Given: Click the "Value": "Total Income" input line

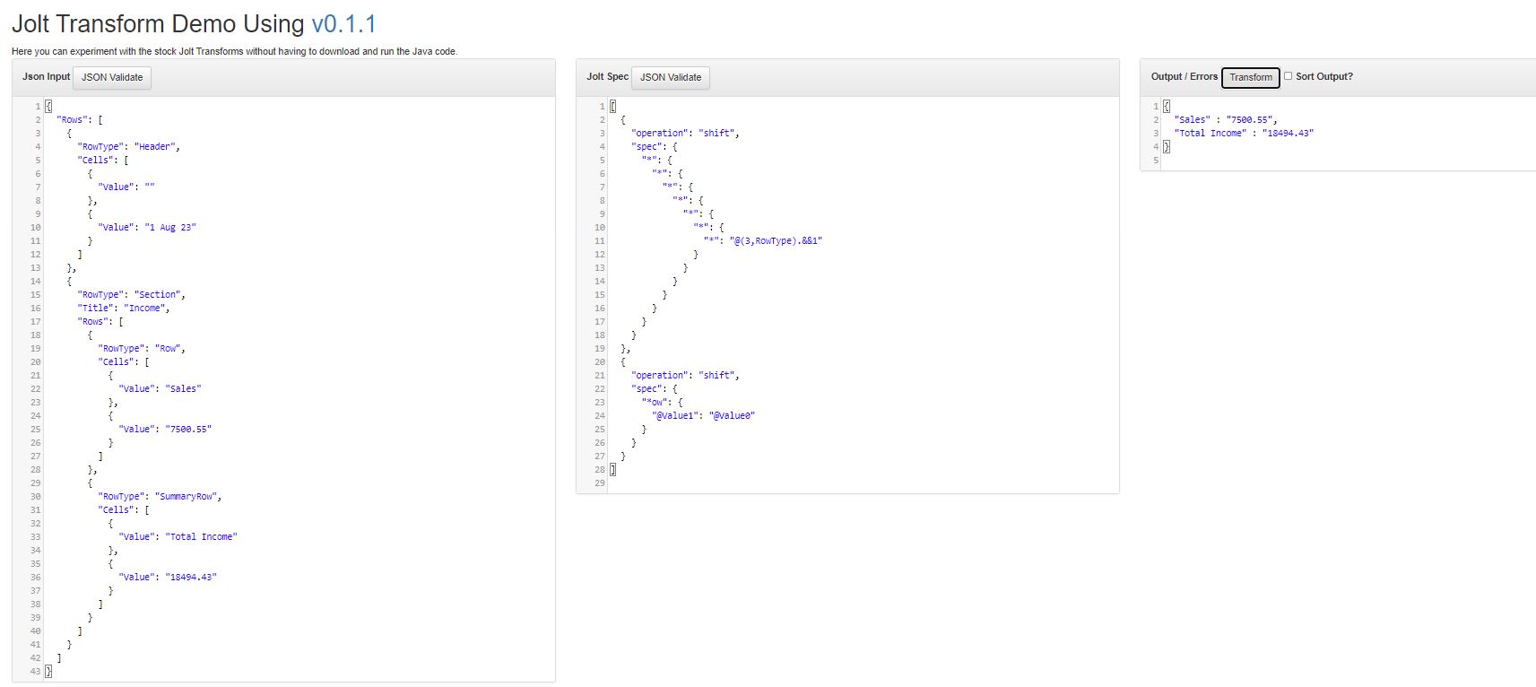Looking at the screenshot, I should [x=178, y=536].
